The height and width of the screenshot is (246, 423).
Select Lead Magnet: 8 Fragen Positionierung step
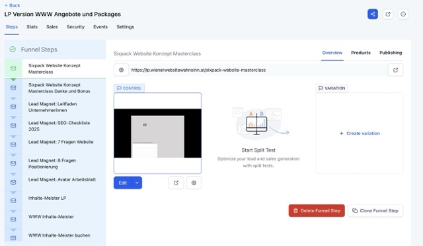[x=64, y=164]
